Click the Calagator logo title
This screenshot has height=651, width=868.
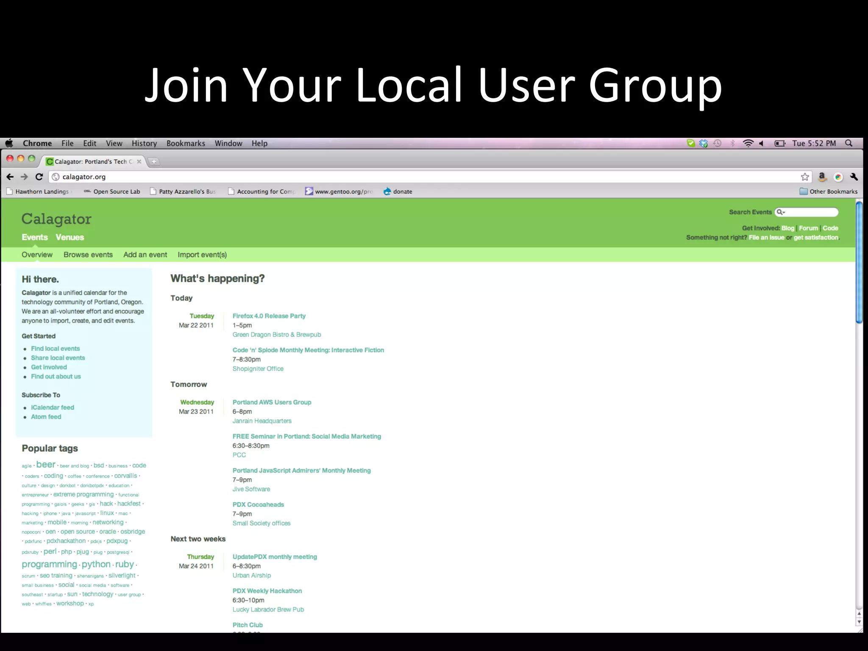[x=56, y=219]
